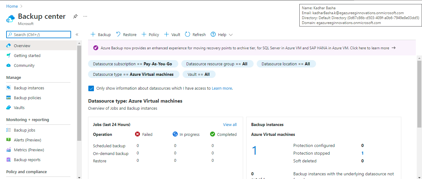Click the red Failed status icon
Viewport: 422px width, 179px height.
138,134
